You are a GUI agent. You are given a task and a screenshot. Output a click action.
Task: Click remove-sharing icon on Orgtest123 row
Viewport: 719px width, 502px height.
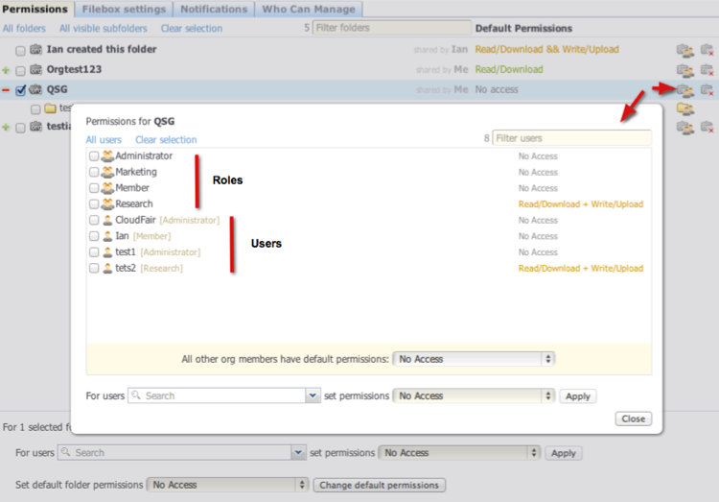[707, 70]
